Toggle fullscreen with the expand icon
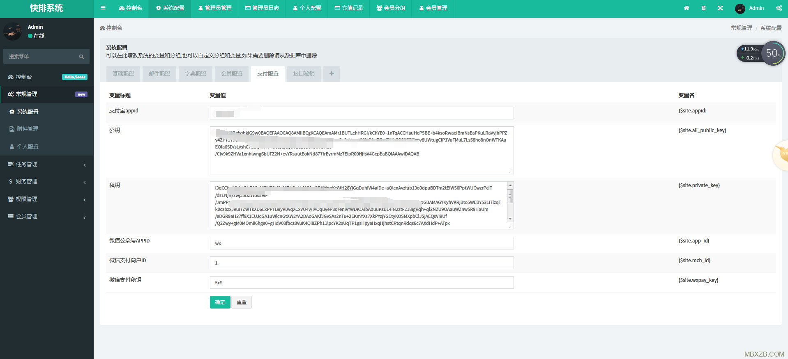 click(720, 8)
